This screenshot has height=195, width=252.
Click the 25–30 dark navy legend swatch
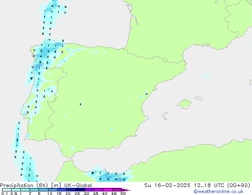tap(80, 190)
